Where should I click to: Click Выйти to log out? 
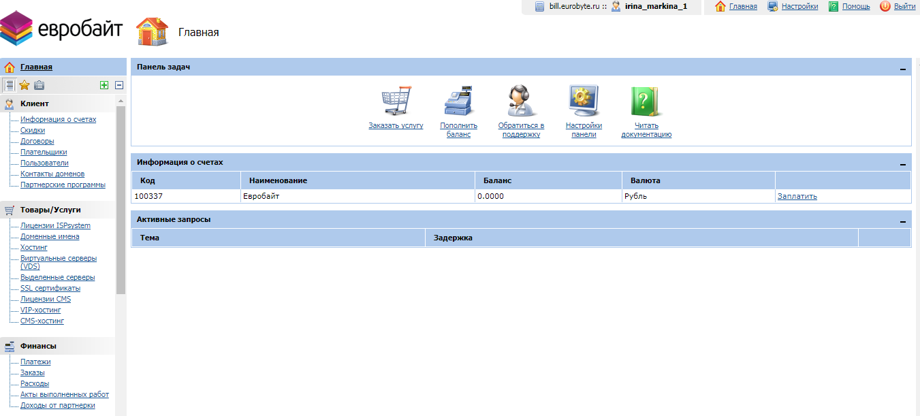904,6
